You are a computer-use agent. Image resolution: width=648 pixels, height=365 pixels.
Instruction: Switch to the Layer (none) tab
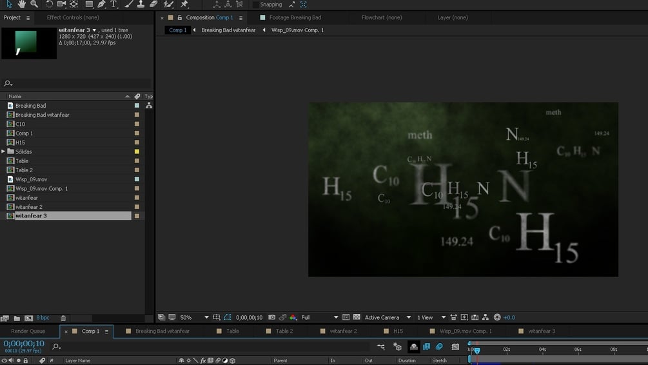[453, 17]
